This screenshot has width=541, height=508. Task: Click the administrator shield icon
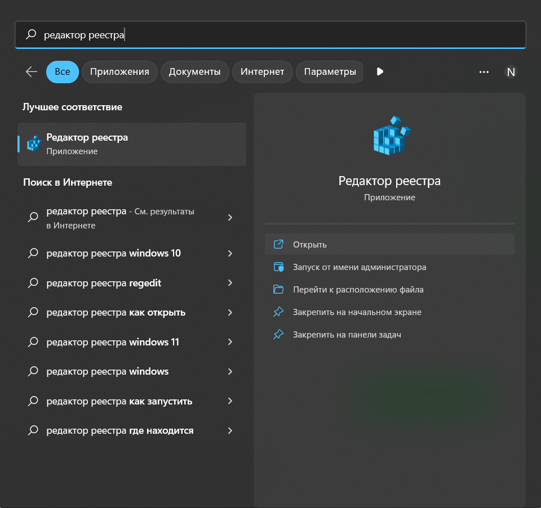tap(278, 267)
